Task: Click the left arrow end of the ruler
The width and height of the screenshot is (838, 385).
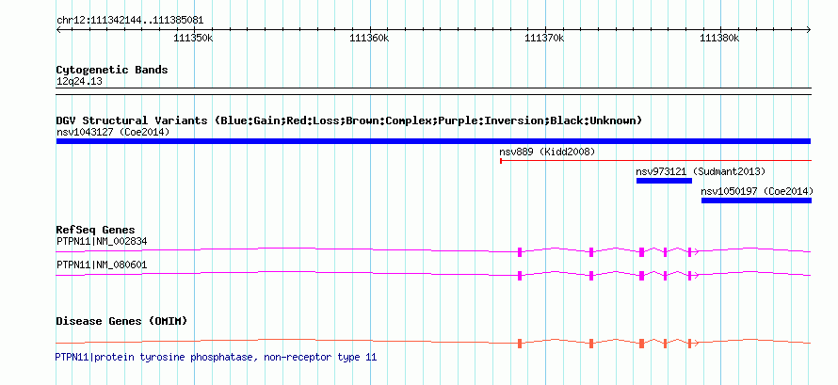Action: (x=58, y=30)
